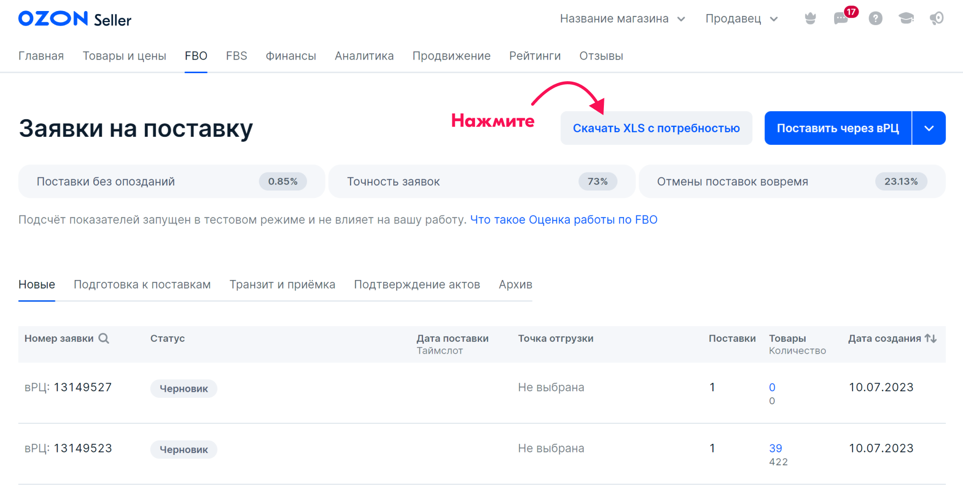The width and height of the screenshot is (963, 485).
Task: Open Продвижение menu
Action: point(451,56)
